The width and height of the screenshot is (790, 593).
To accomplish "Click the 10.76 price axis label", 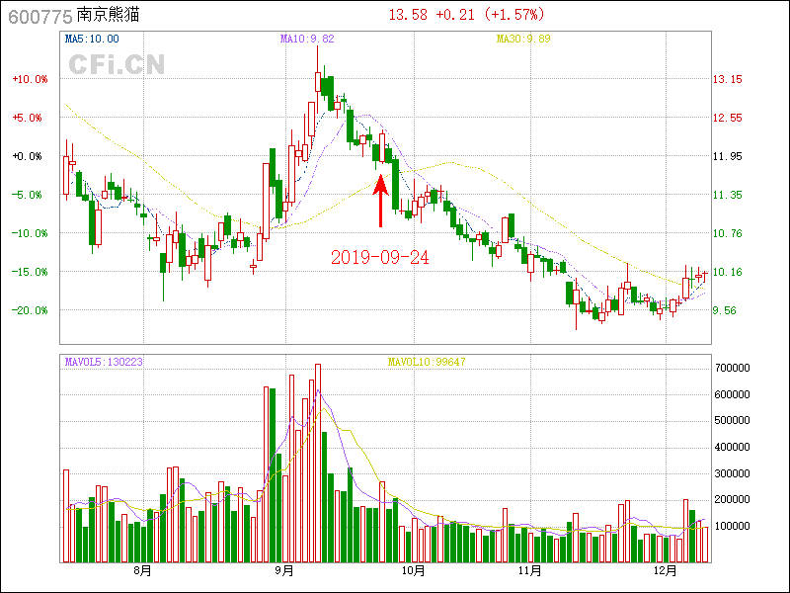I will (x=727, y=233).
